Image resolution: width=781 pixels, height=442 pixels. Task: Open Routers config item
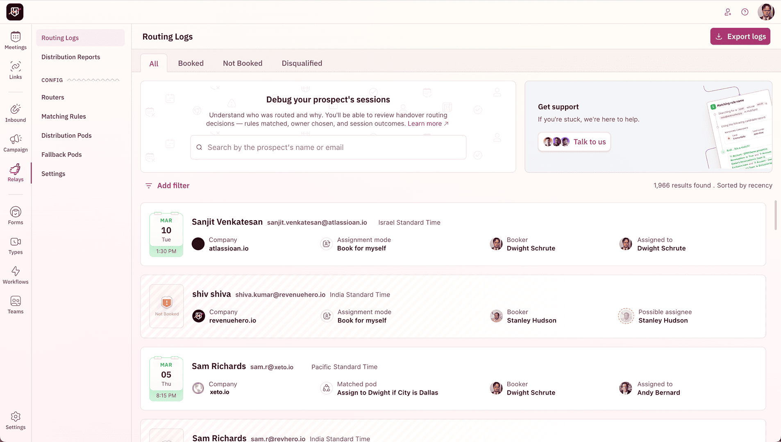tap(53, 97)
